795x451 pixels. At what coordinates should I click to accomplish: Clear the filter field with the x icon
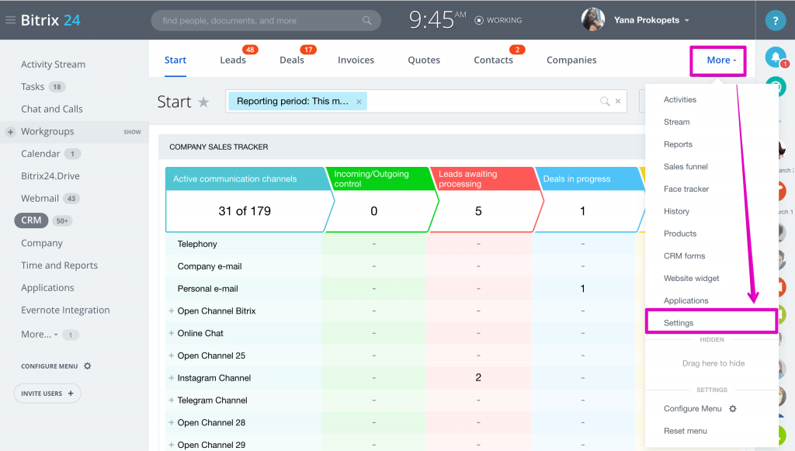point(618,102)
